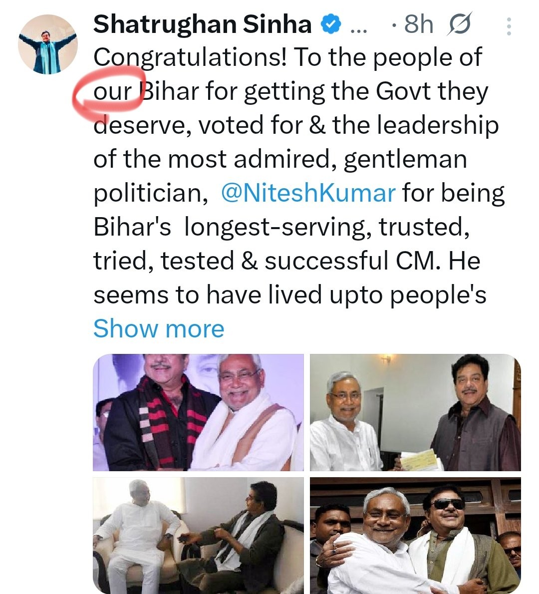This screenshot has height=594, width=539.
Task: Click the word "Congratulations!" in the tweet
Action: 190,58
